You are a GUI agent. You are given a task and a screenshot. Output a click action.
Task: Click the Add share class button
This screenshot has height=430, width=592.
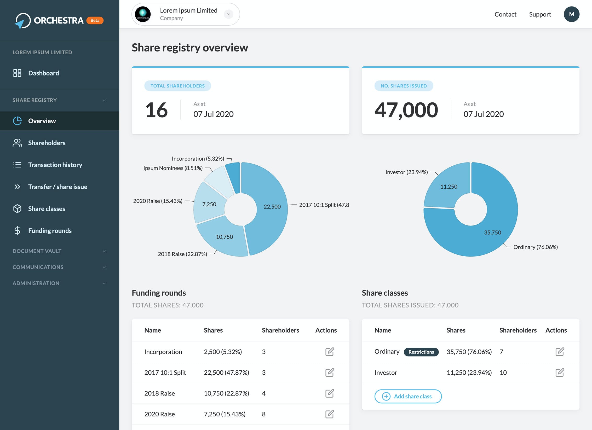(x=408, y=396)
